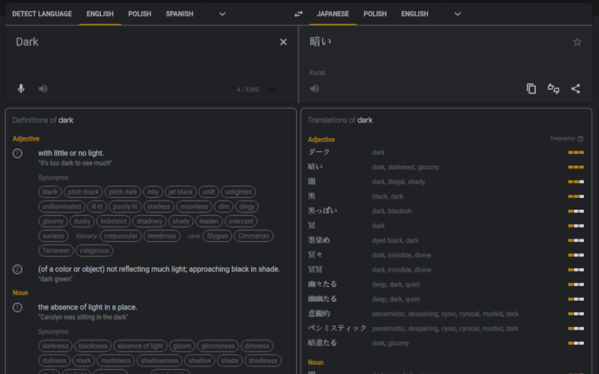599x374 pixels.
Task: Select Detect Language tab
Action: click(42, 14)
